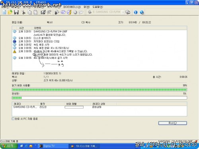199x149 pixels.
Task: Click the 리드인 action cell
Action: (43, 107)
